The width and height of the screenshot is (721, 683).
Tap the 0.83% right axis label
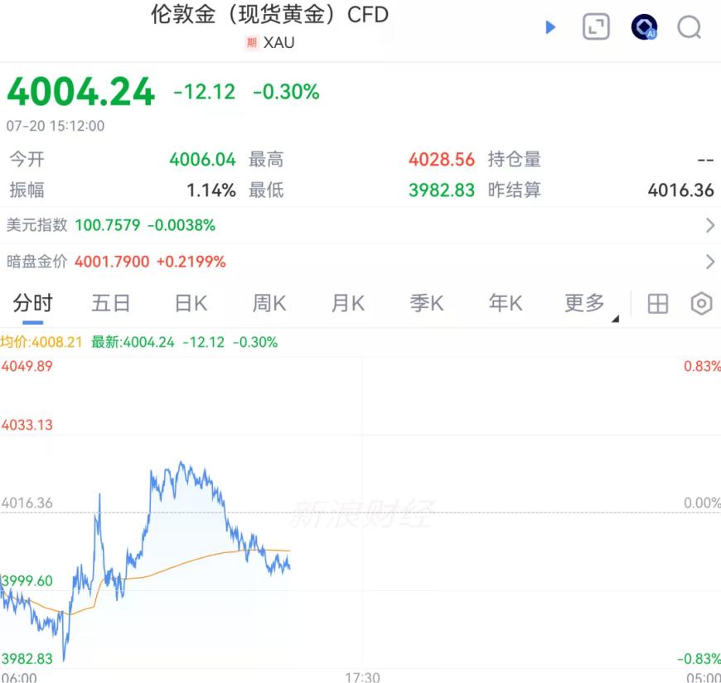point(702,366)
